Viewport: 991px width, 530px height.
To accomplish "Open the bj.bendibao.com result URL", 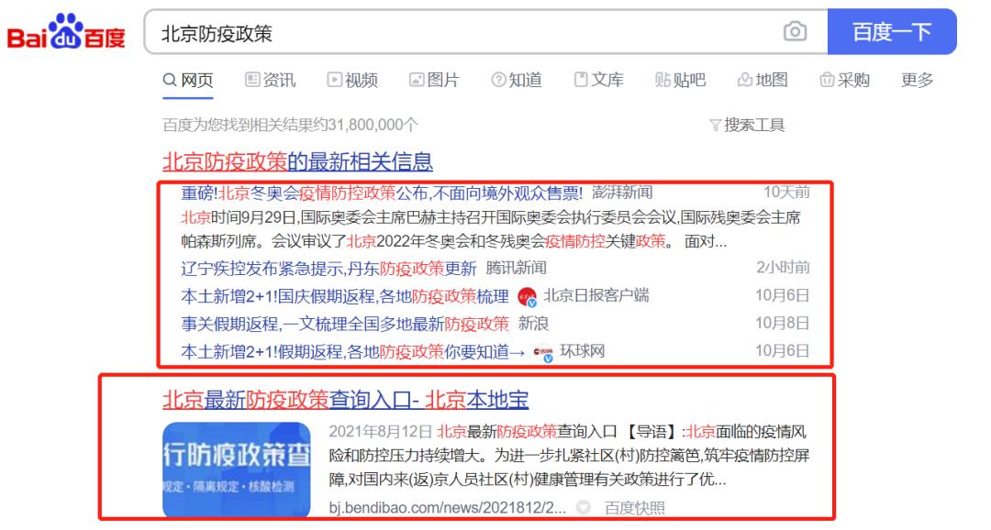I will [x=448, y=507].
